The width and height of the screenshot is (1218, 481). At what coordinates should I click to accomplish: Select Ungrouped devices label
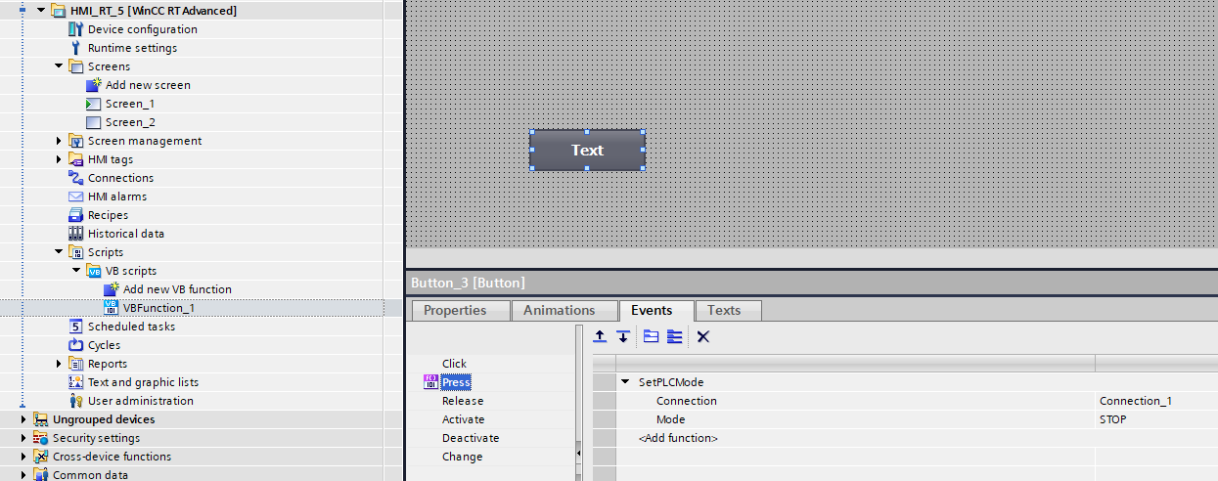104,419
